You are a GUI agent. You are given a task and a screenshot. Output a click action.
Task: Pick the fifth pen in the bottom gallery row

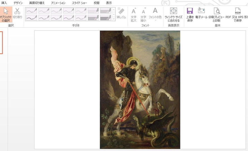tap(81, 18)
